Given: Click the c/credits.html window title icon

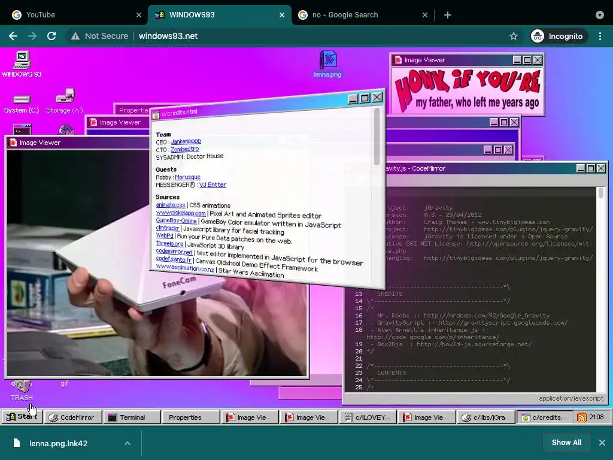Looking at the screenshot, I should [156, 114].
